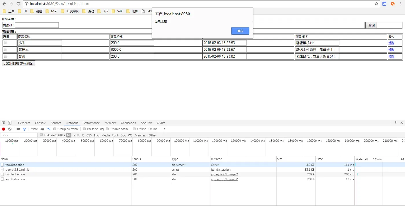Screen dimensions: 405x206
Task: Filter requests by XHR type
Action: 76,135
